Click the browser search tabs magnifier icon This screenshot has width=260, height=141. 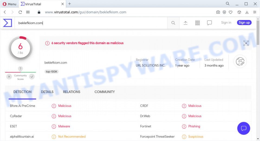[x=228, y=4]
